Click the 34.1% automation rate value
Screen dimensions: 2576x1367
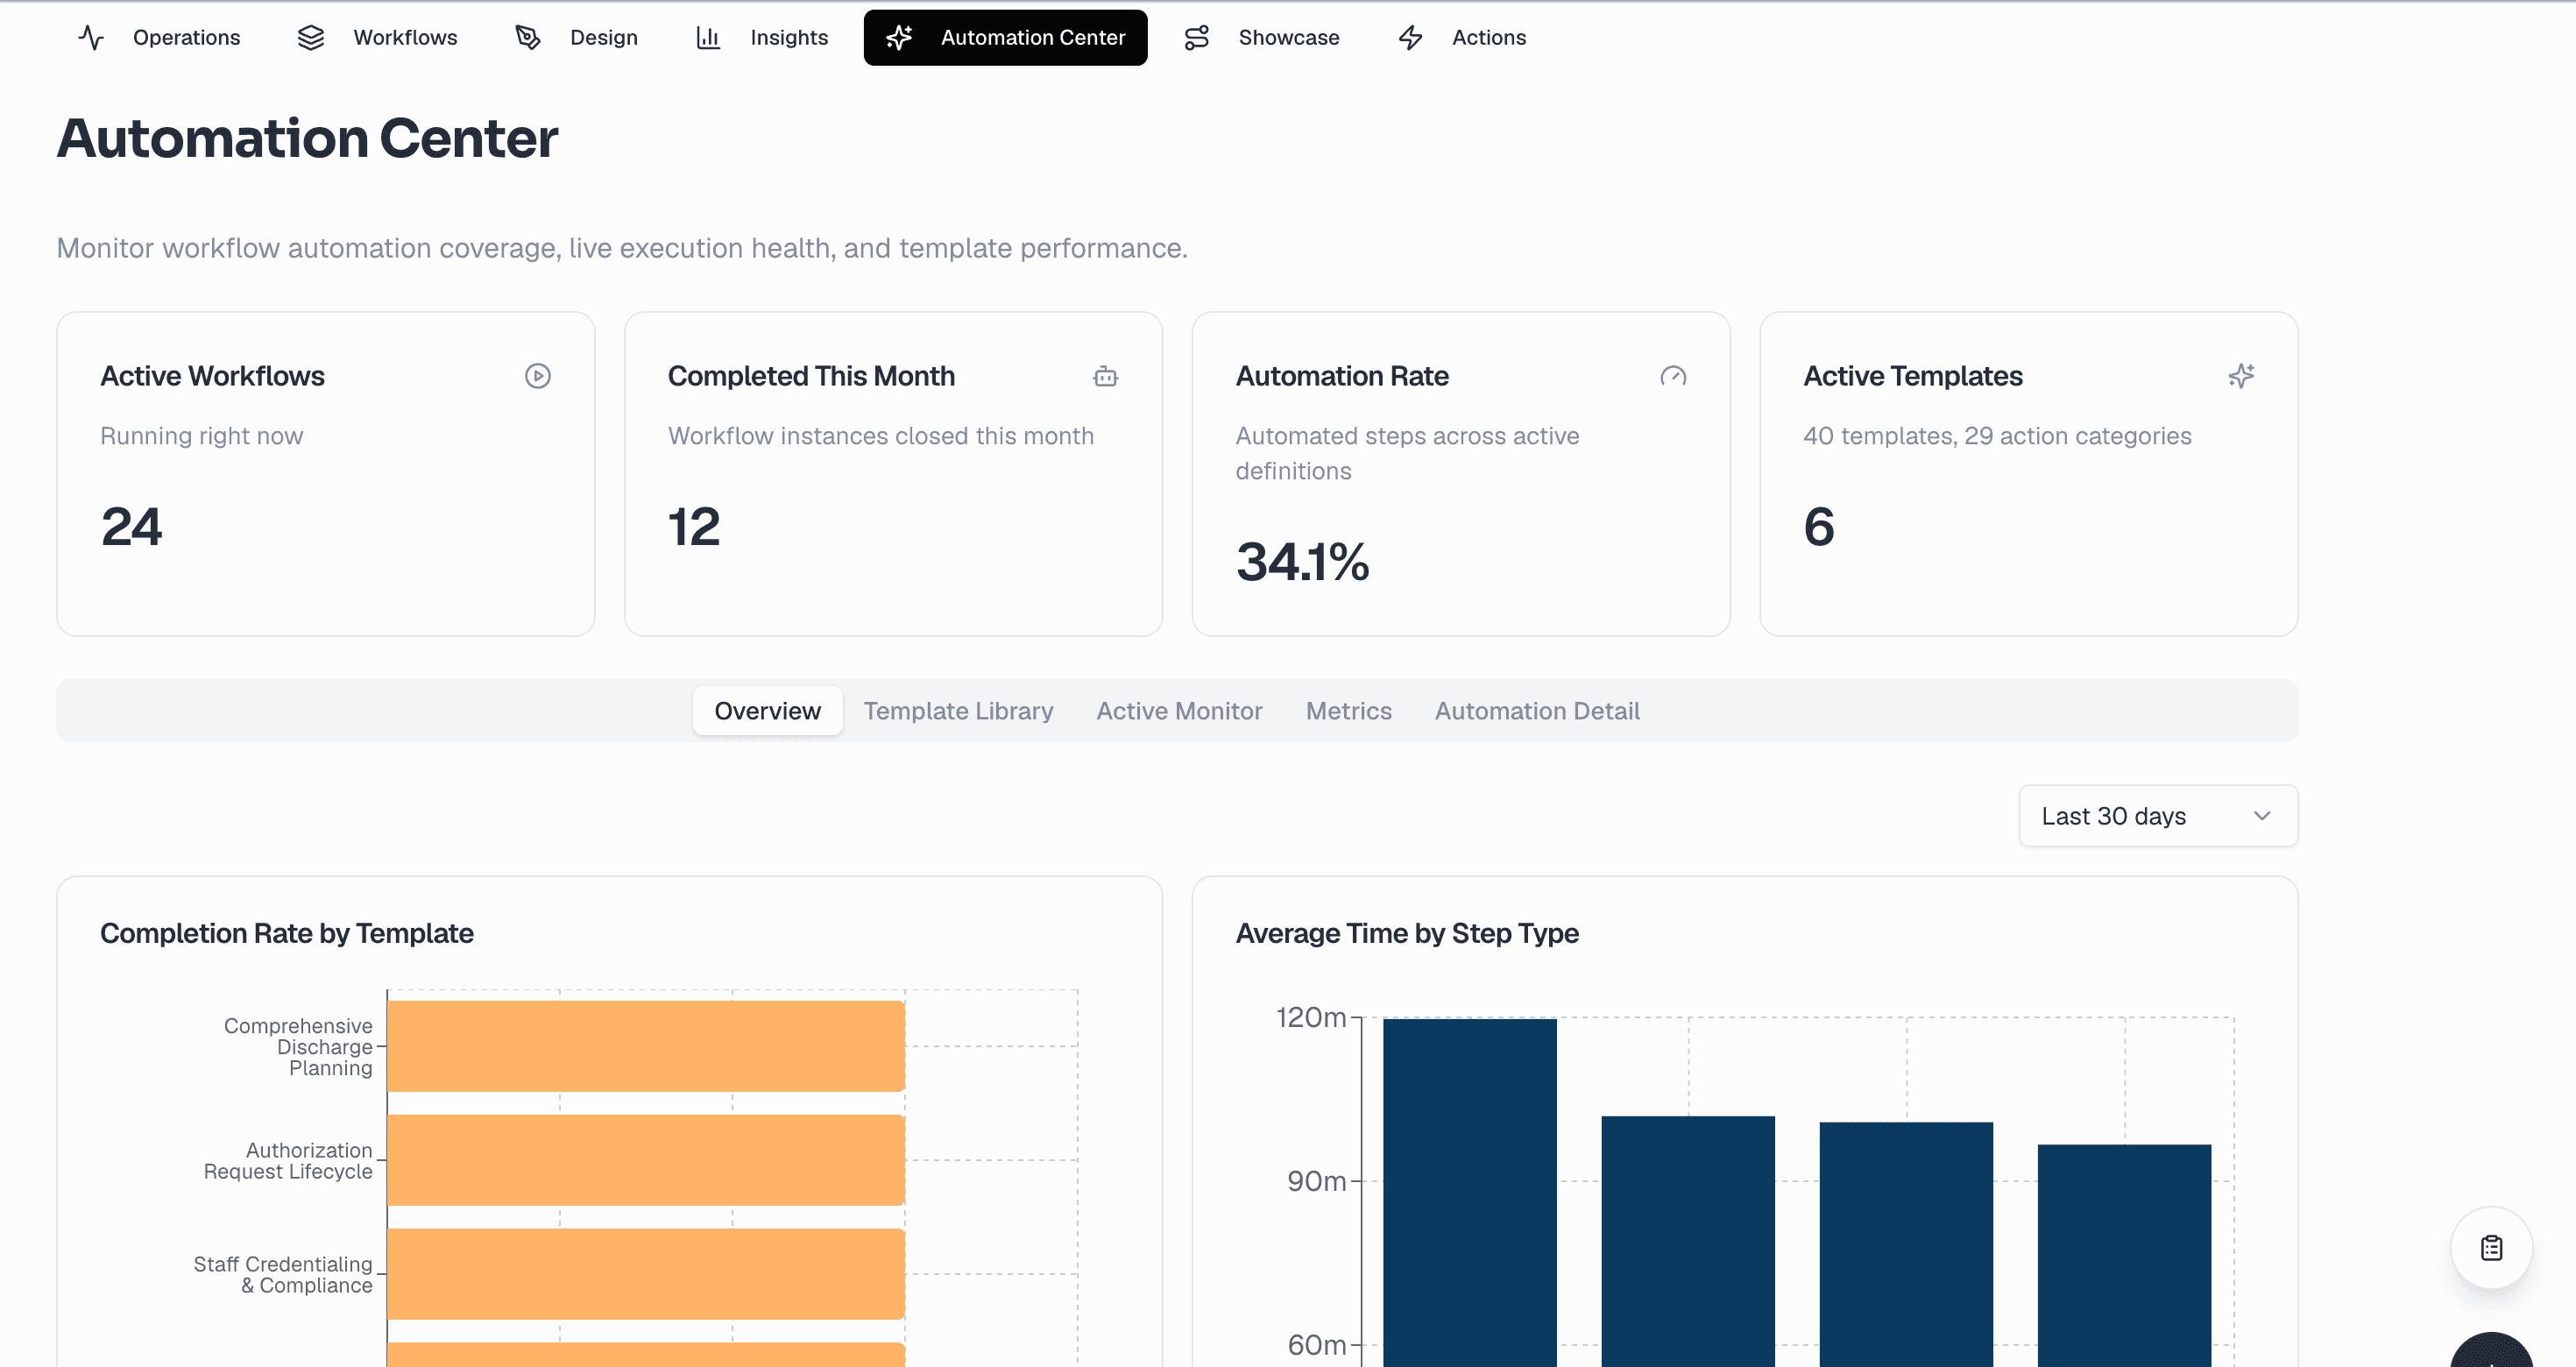tap(1302, 562)
